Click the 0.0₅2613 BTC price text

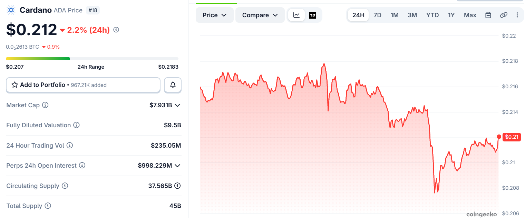(x=22, y=47)
